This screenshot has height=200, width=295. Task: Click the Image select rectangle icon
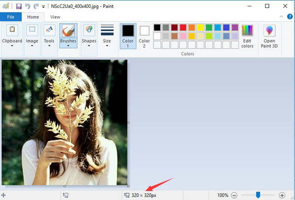point(32,29)
